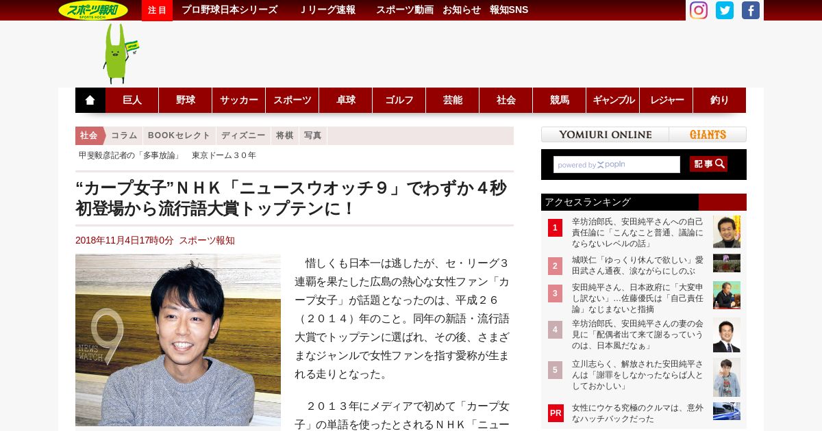Image resolution: width=822 pixels, height=431 pixels.
Task: Select ゴルフ navigation tab
Action: [x=399, y=100]
